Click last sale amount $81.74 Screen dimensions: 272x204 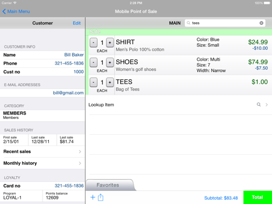[x=67, y=142]
